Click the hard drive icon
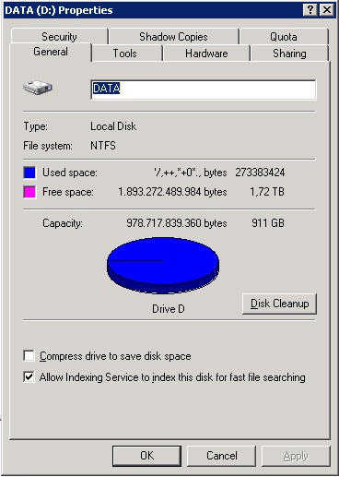Viewport: 339px width, 477px height. pyautogui.click(x=38, y=88)
